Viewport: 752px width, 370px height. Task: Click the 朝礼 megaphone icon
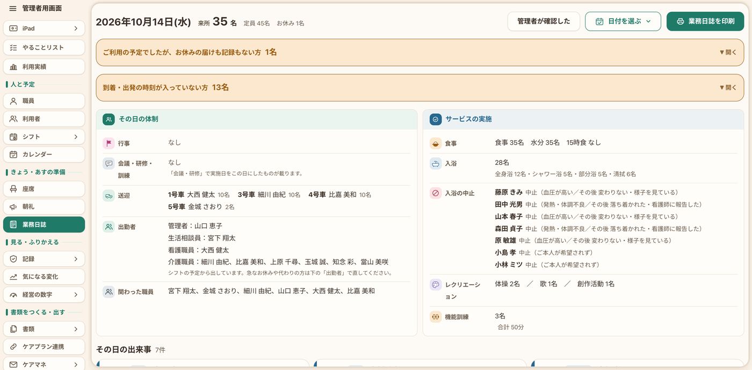coord(13,207)
